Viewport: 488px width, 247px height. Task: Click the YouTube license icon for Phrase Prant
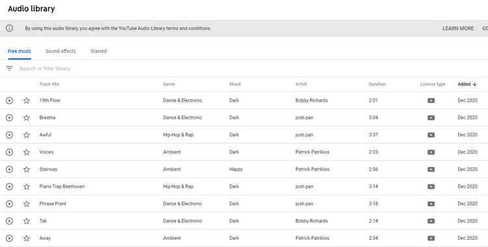pos(431,203)
